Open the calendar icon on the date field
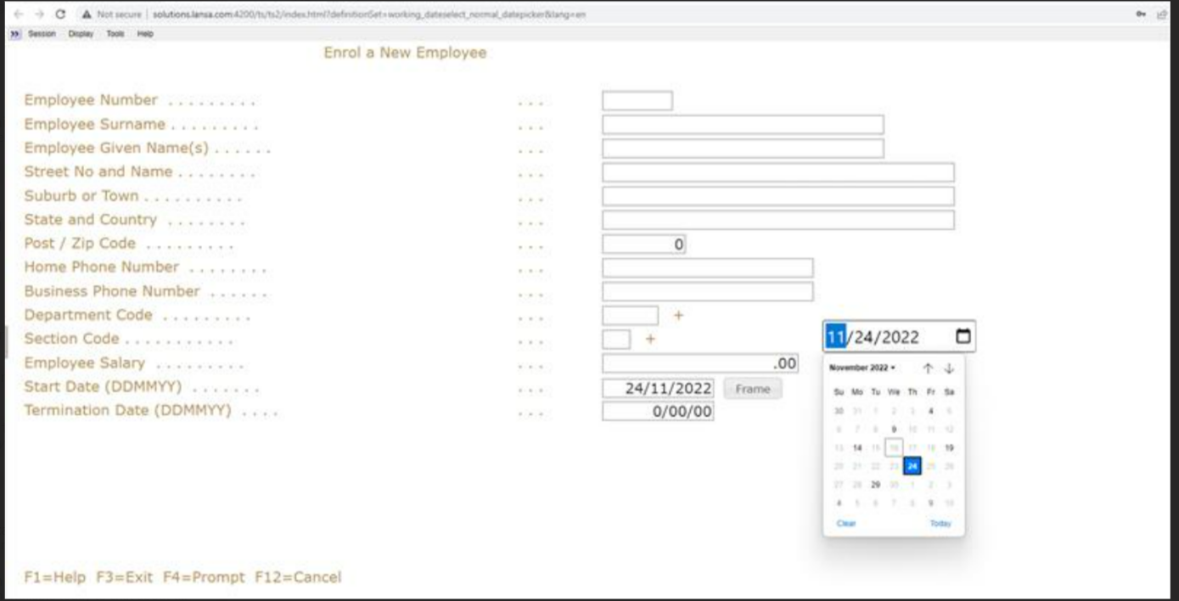 [962, 336]
